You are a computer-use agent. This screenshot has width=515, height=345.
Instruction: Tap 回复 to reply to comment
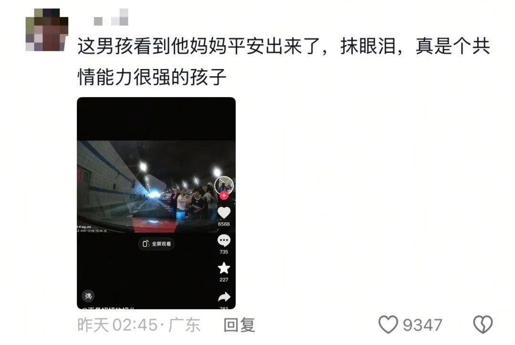point(239,325)
